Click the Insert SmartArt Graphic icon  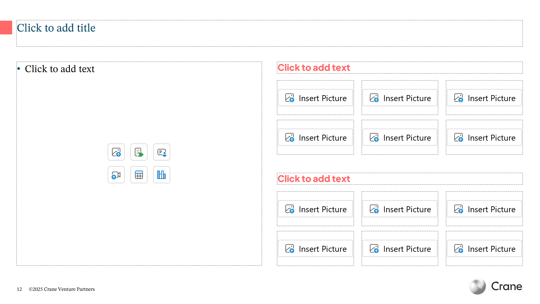click(x=139, y=152)
